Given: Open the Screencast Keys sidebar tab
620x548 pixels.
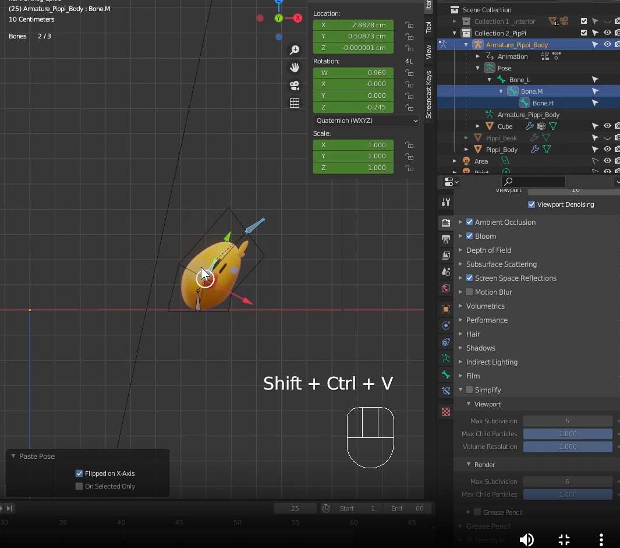Looking at the screenshot, I should (428, 94).
